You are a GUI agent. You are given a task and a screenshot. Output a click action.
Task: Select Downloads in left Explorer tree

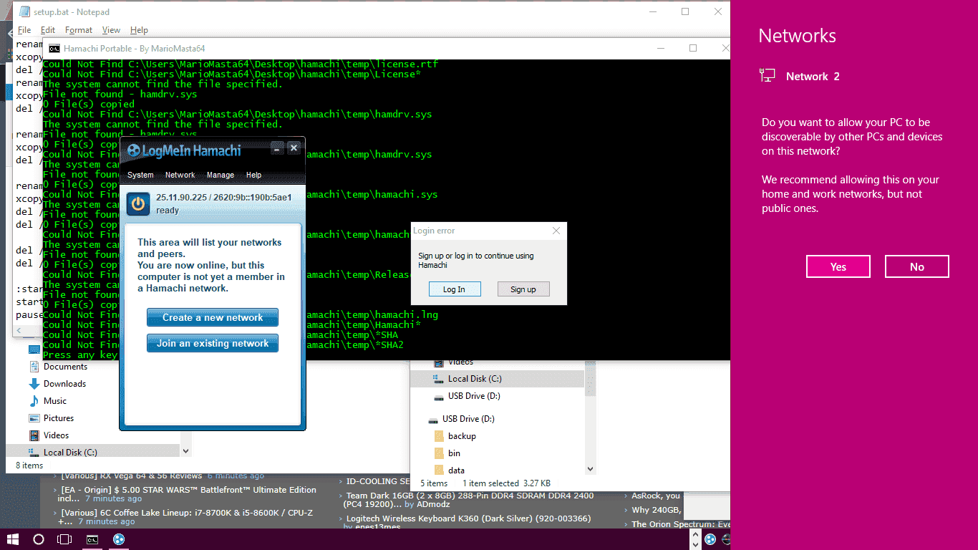point(64,384)
